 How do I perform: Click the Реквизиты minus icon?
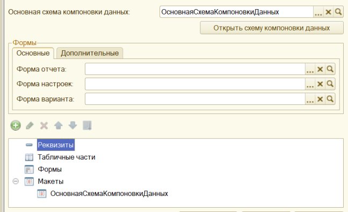[x=29, y=145]
